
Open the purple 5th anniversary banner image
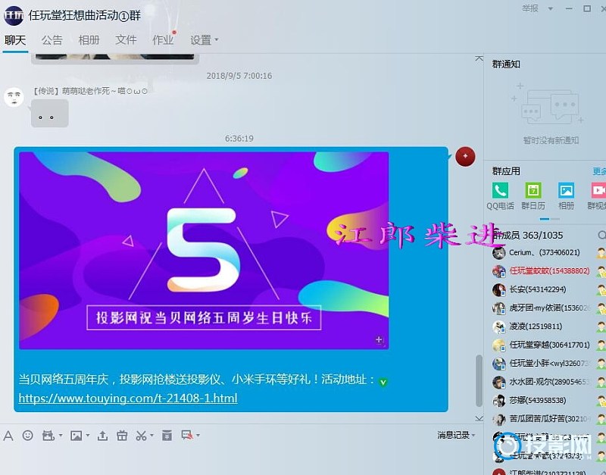point(204,251)
